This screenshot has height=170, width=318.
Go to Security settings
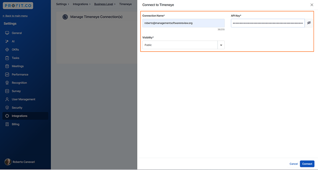(25, 107)
